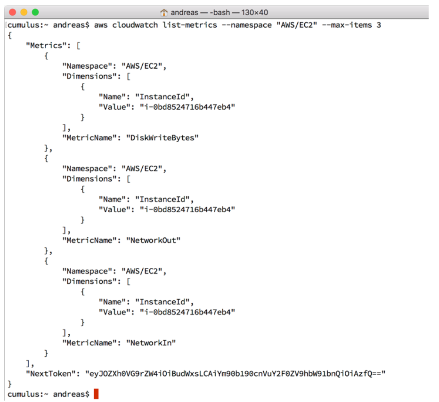This screenshot has width=439, height=402.
Task: Click the 'NetworkOut' metric name value
Action: 153,241
